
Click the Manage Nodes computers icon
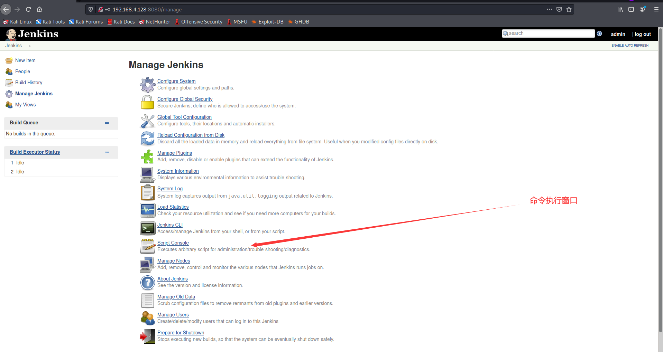pyautogui.click(x=148, y=264)
